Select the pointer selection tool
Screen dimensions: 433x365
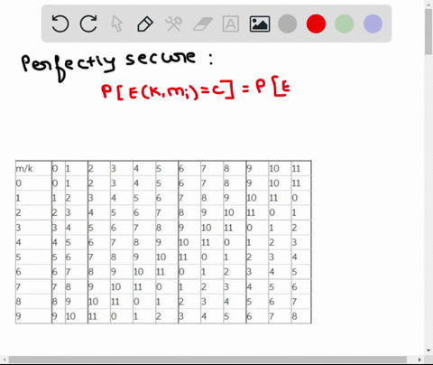click(116, 23)
